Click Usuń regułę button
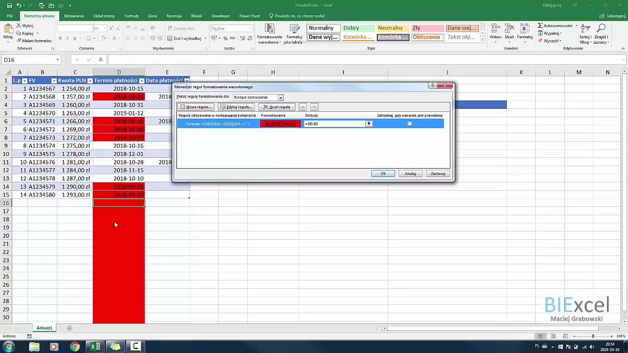628x353 pixels. point(277,107)
